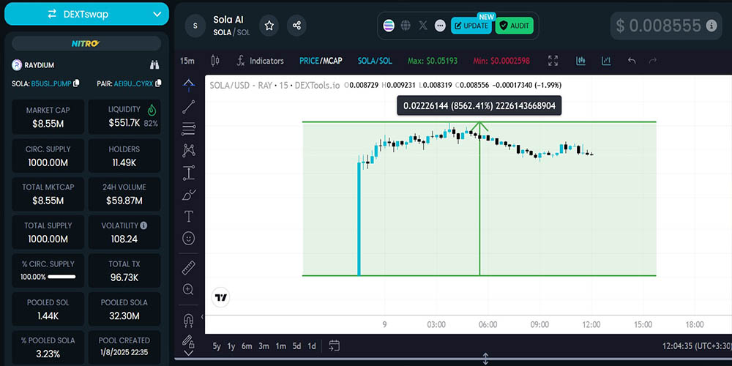732x366 pixels.
Task: Click the HOLDERS 11.49K card
Action: coord(124,155)
